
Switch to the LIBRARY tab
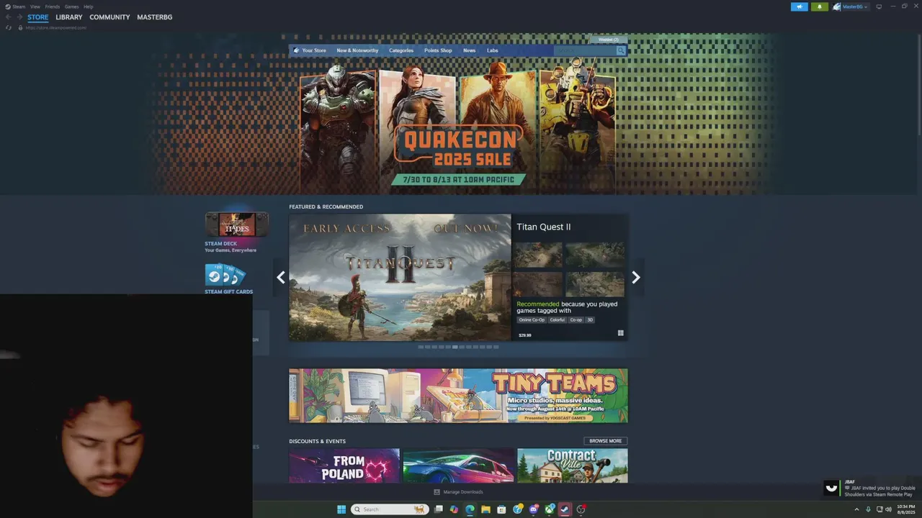coord(69,17)
